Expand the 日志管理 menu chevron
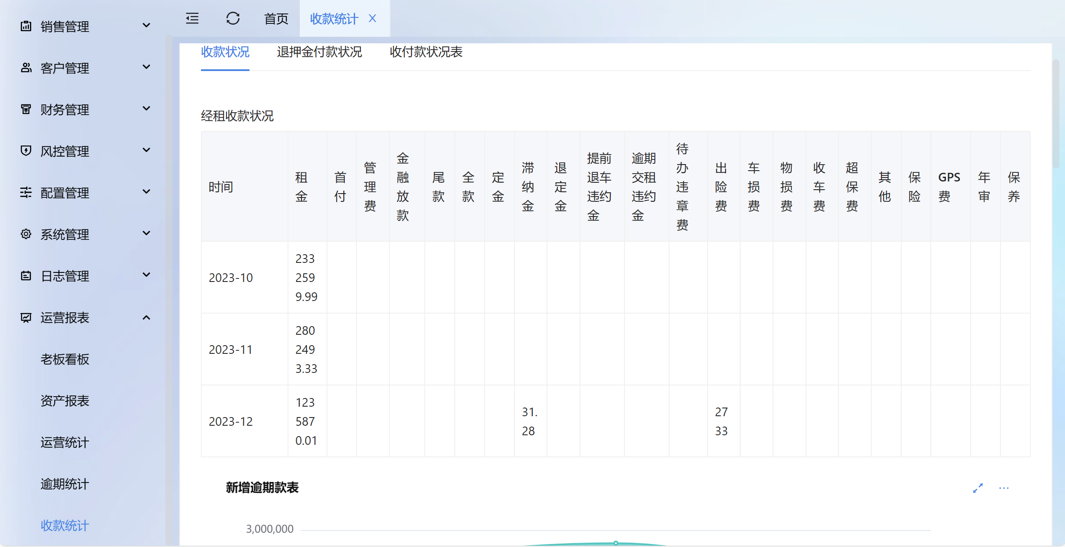The height and width of the screenshot is (547, 1065). tap(146, 275)
